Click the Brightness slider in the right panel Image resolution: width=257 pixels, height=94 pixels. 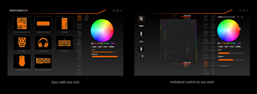pos(231,60)
